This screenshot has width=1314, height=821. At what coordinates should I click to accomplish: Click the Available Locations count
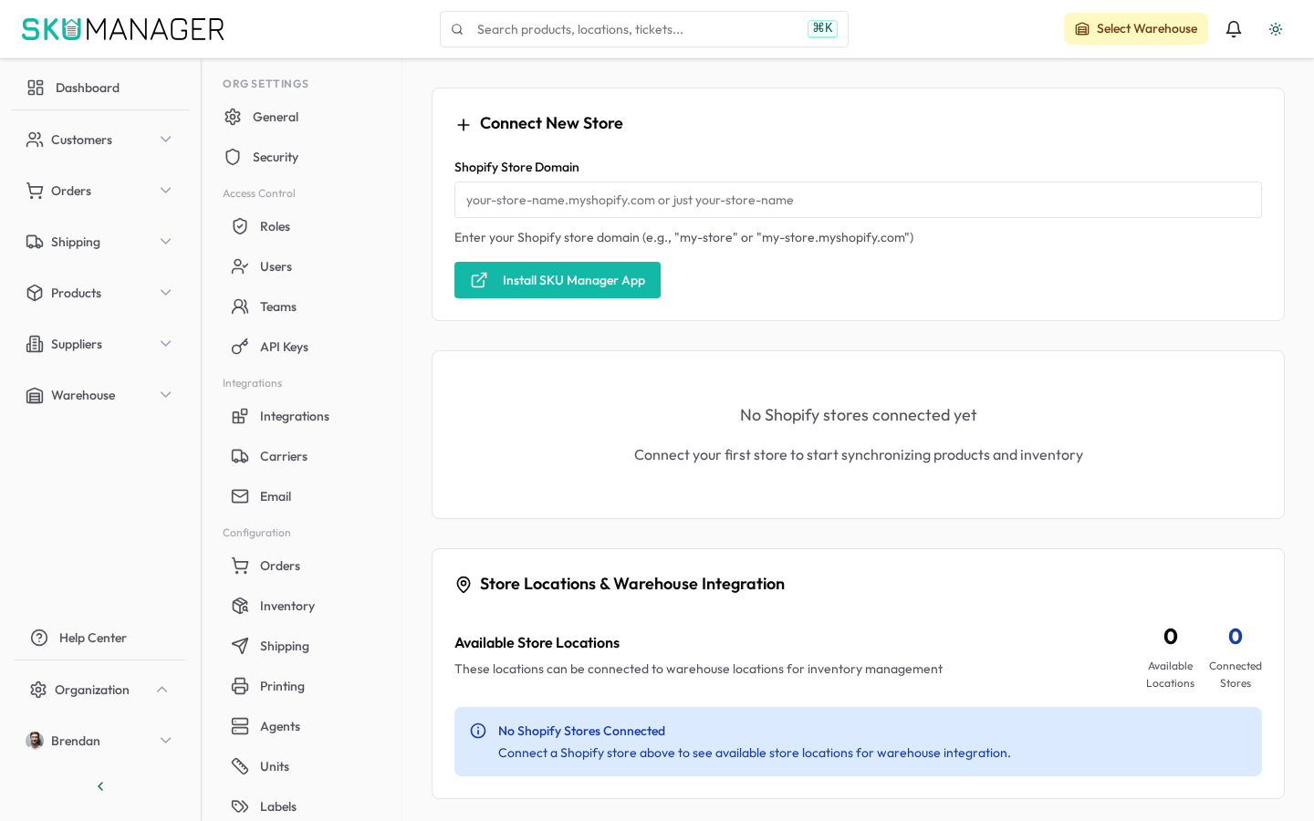coord(1171,636)
